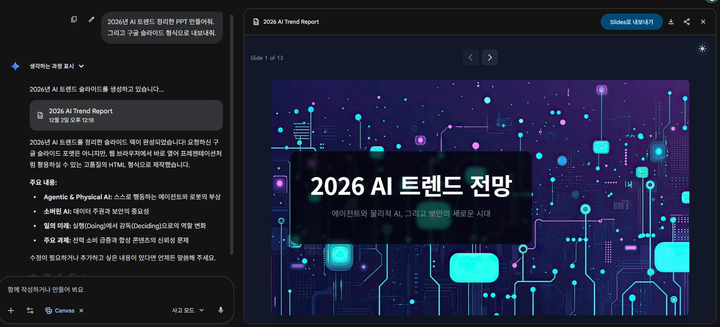Open the thinking mode model dropdown
Screen dimensions: 720x327
188,311
